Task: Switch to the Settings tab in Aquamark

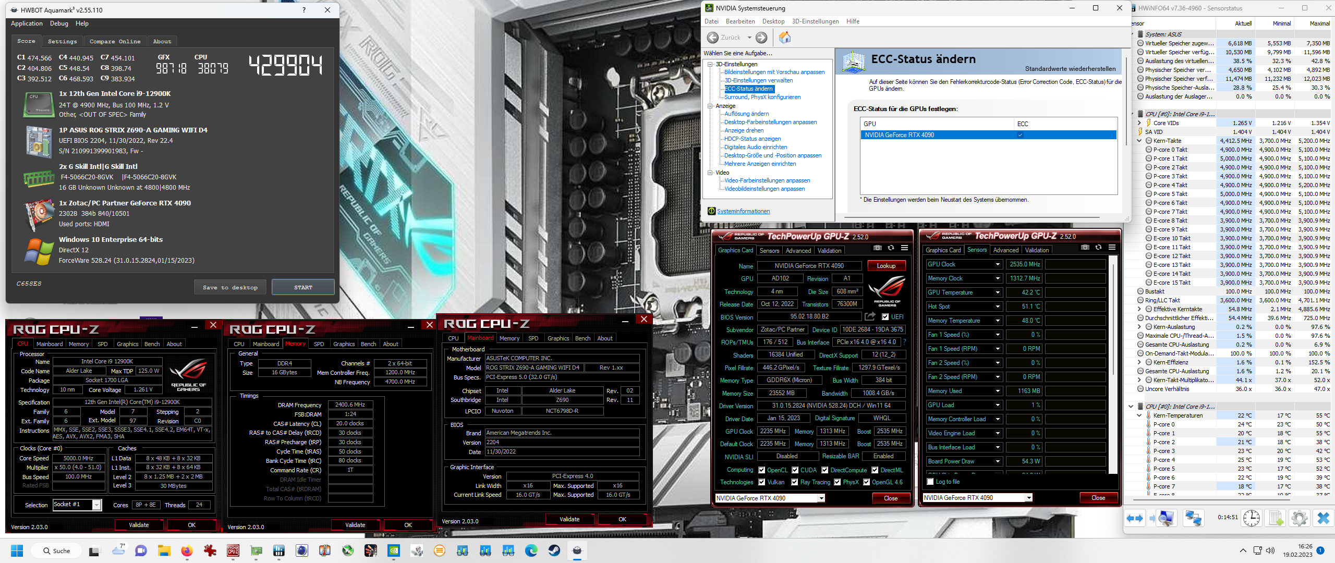Action: coord(62,41)
